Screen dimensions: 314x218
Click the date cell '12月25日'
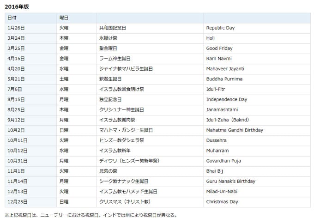click(x=31, y=202)
